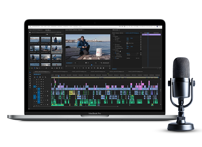Viewport: 202px width, 147px height.
Task: Mute the Audio 1 track
Action: click(43, 91)
